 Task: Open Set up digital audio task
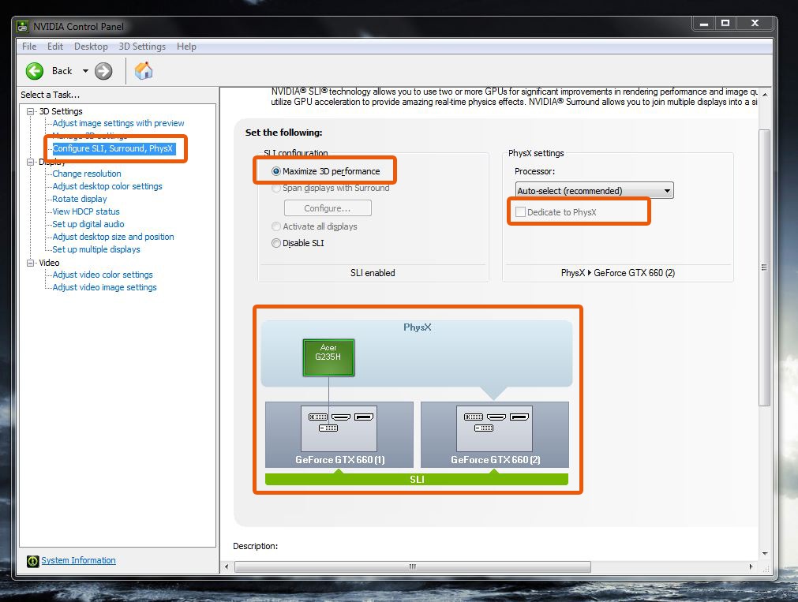pos(88,224)
